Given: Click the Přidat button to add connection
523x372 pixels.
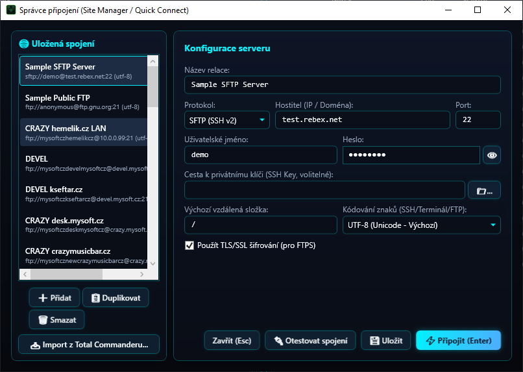Looking at the screenshot, I should [x=55, y=297].
